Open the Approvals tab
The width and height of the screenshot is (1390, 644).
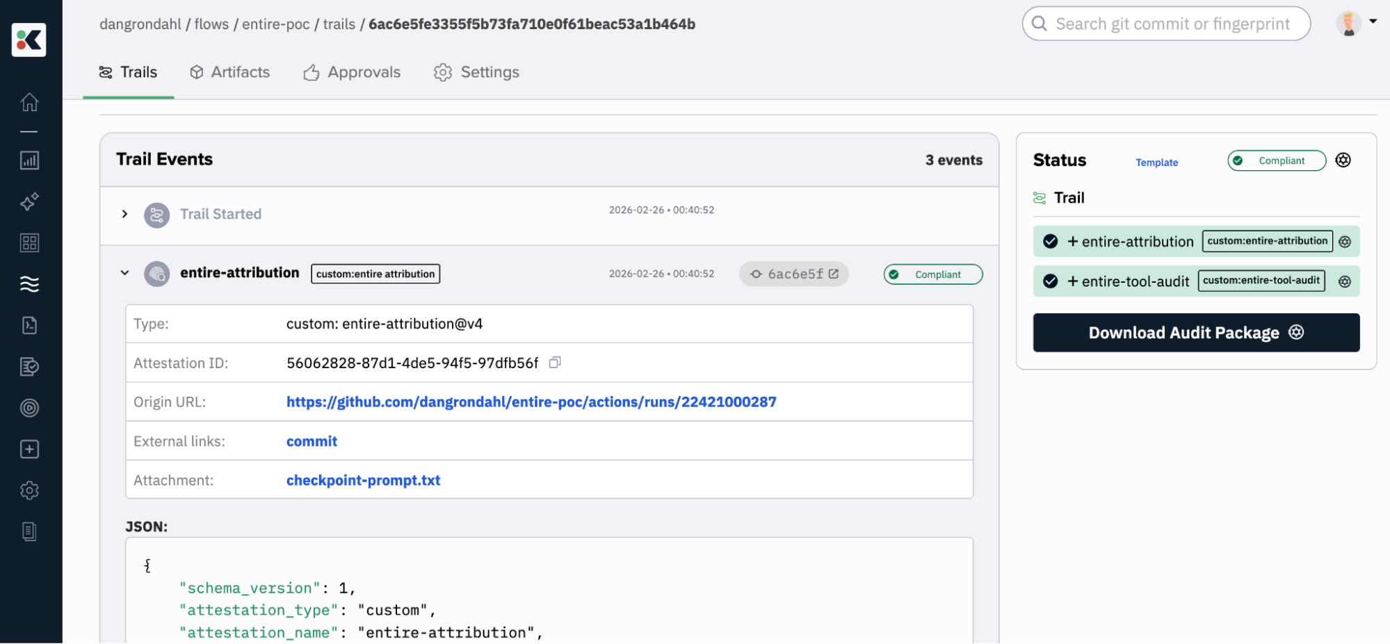[x=352, y=72]
